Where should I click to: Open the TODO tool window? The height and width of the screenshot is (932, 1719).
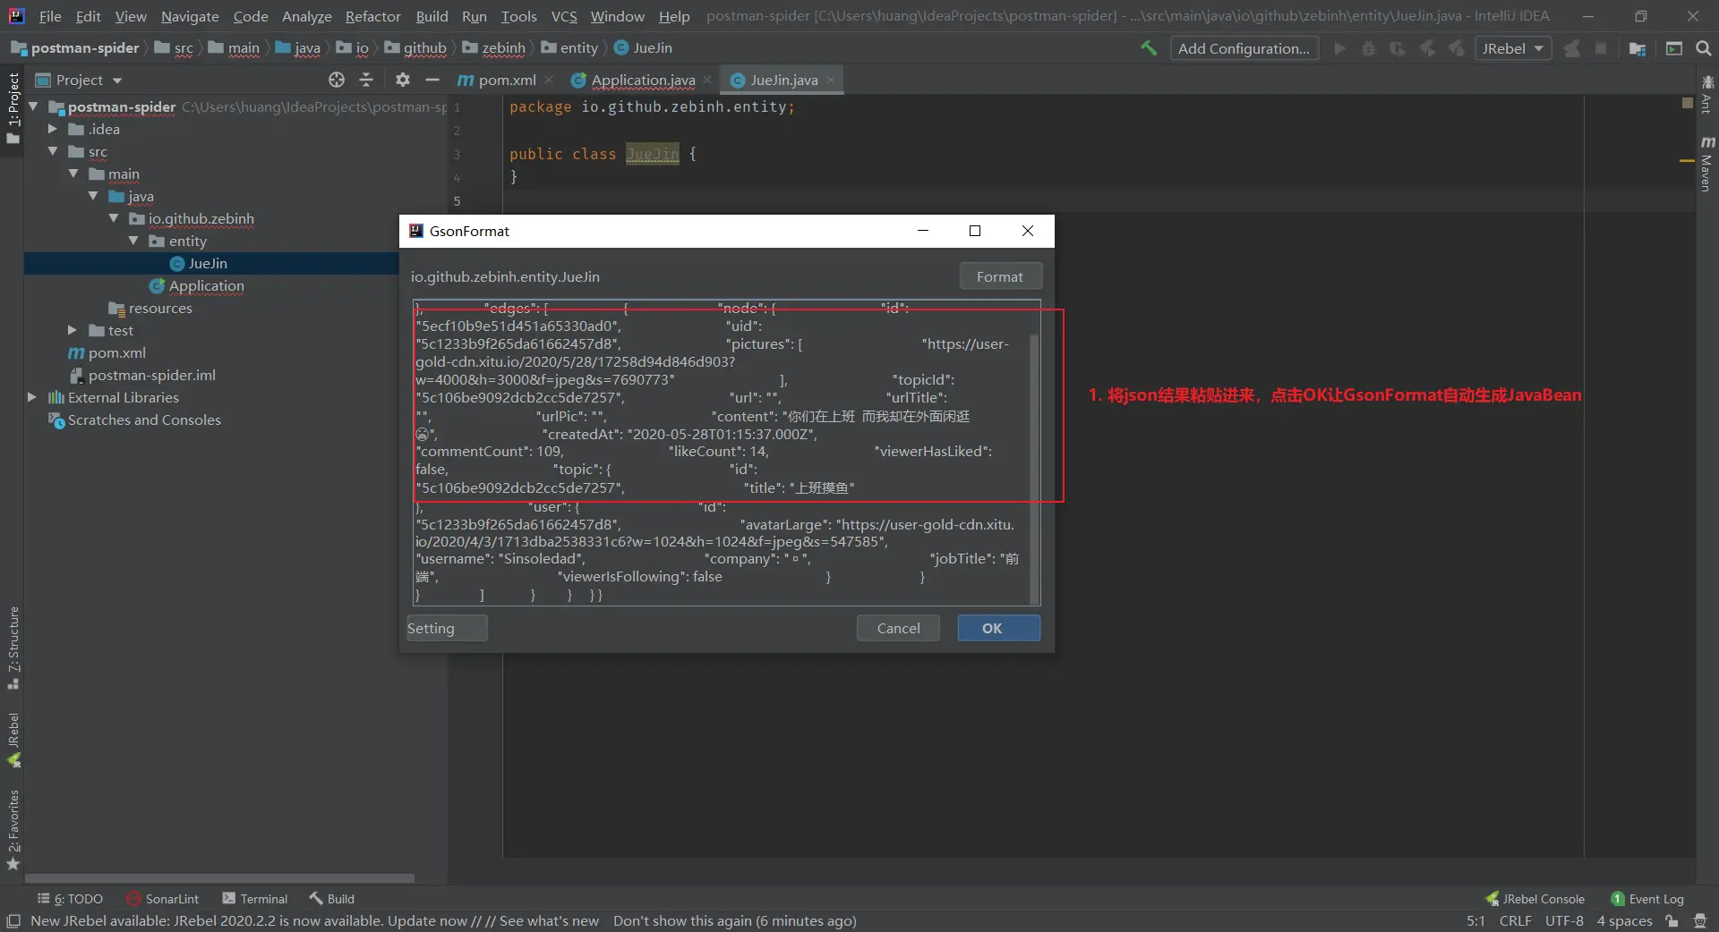click(70, 899)
